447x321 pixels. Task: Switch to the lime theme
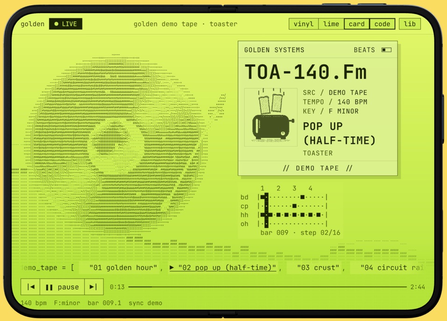point(331,24)
